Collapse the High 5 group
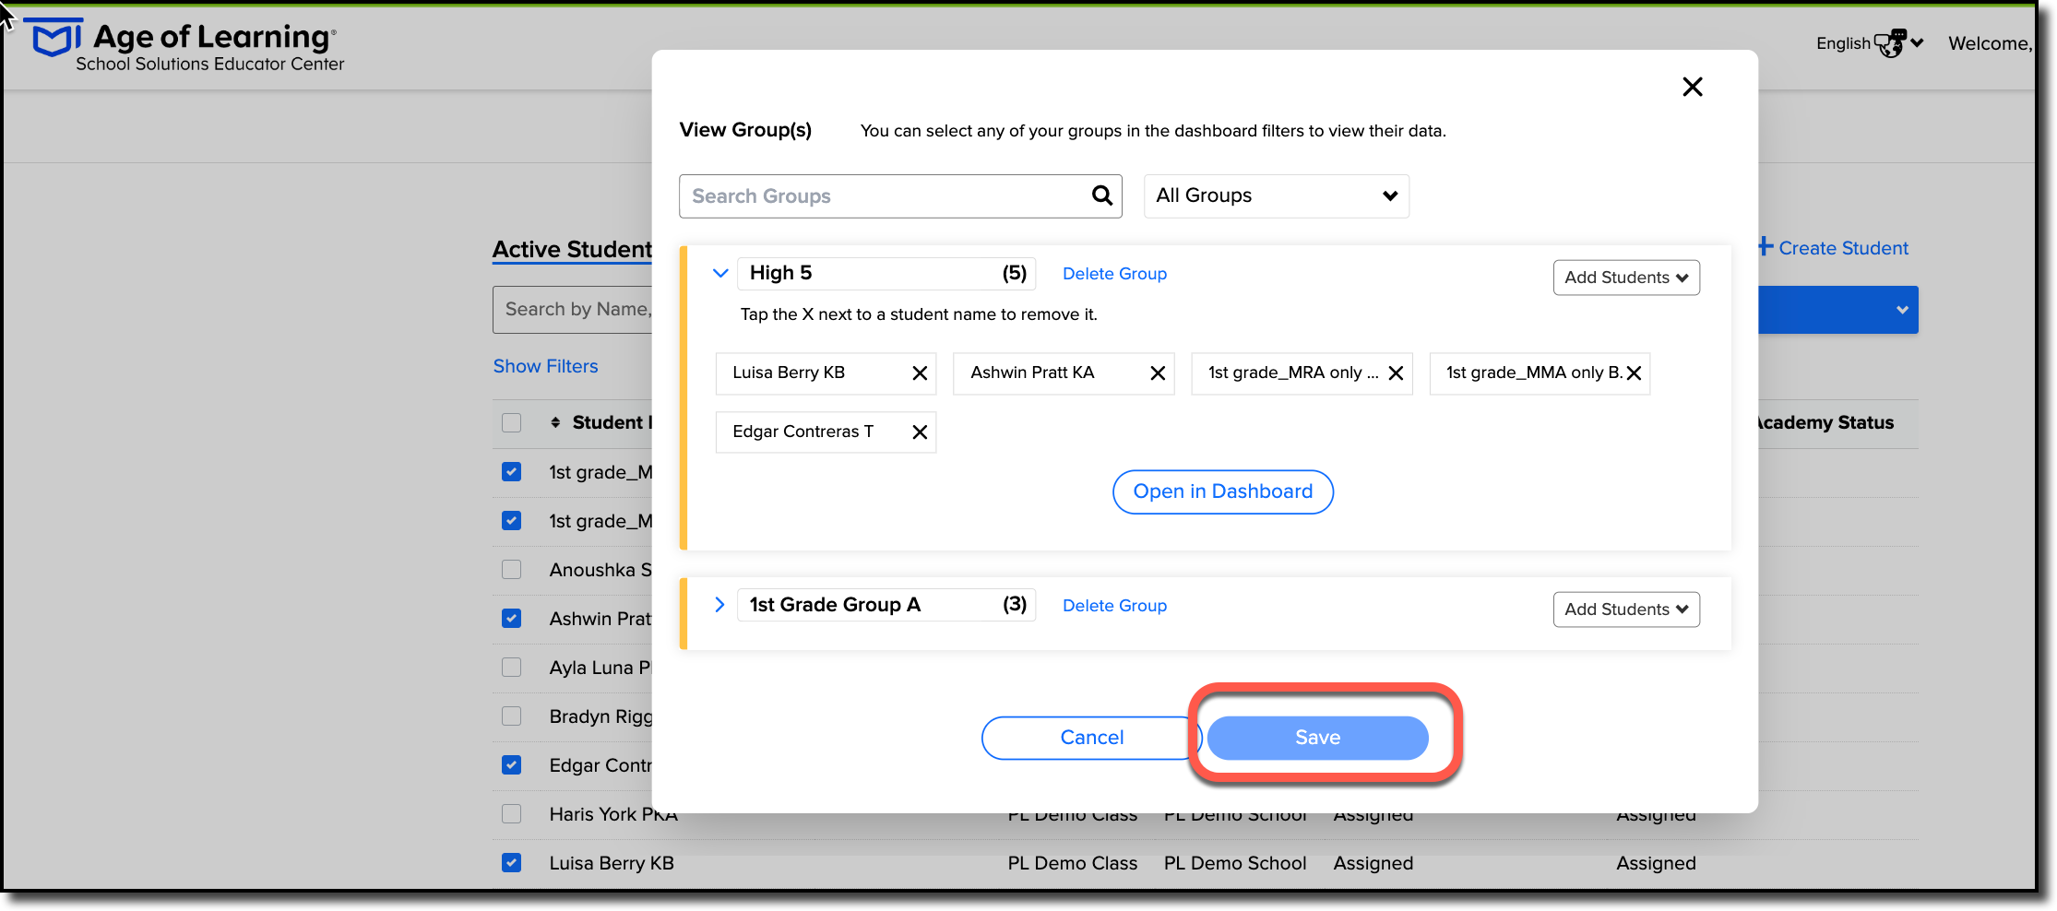The image size is (2057, 911). (x=720, y=273)
